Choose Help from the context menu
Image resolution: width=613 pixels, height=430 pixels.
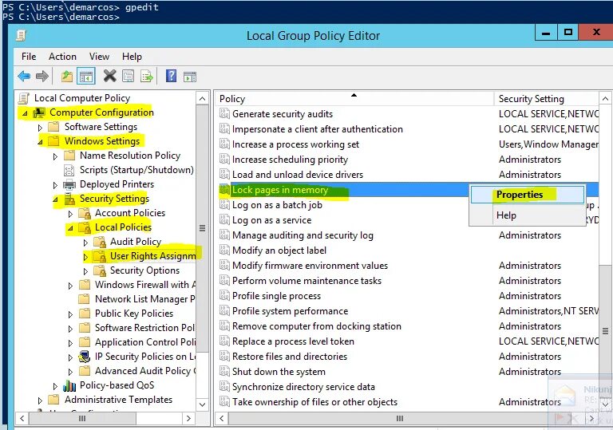coord(528,215)
